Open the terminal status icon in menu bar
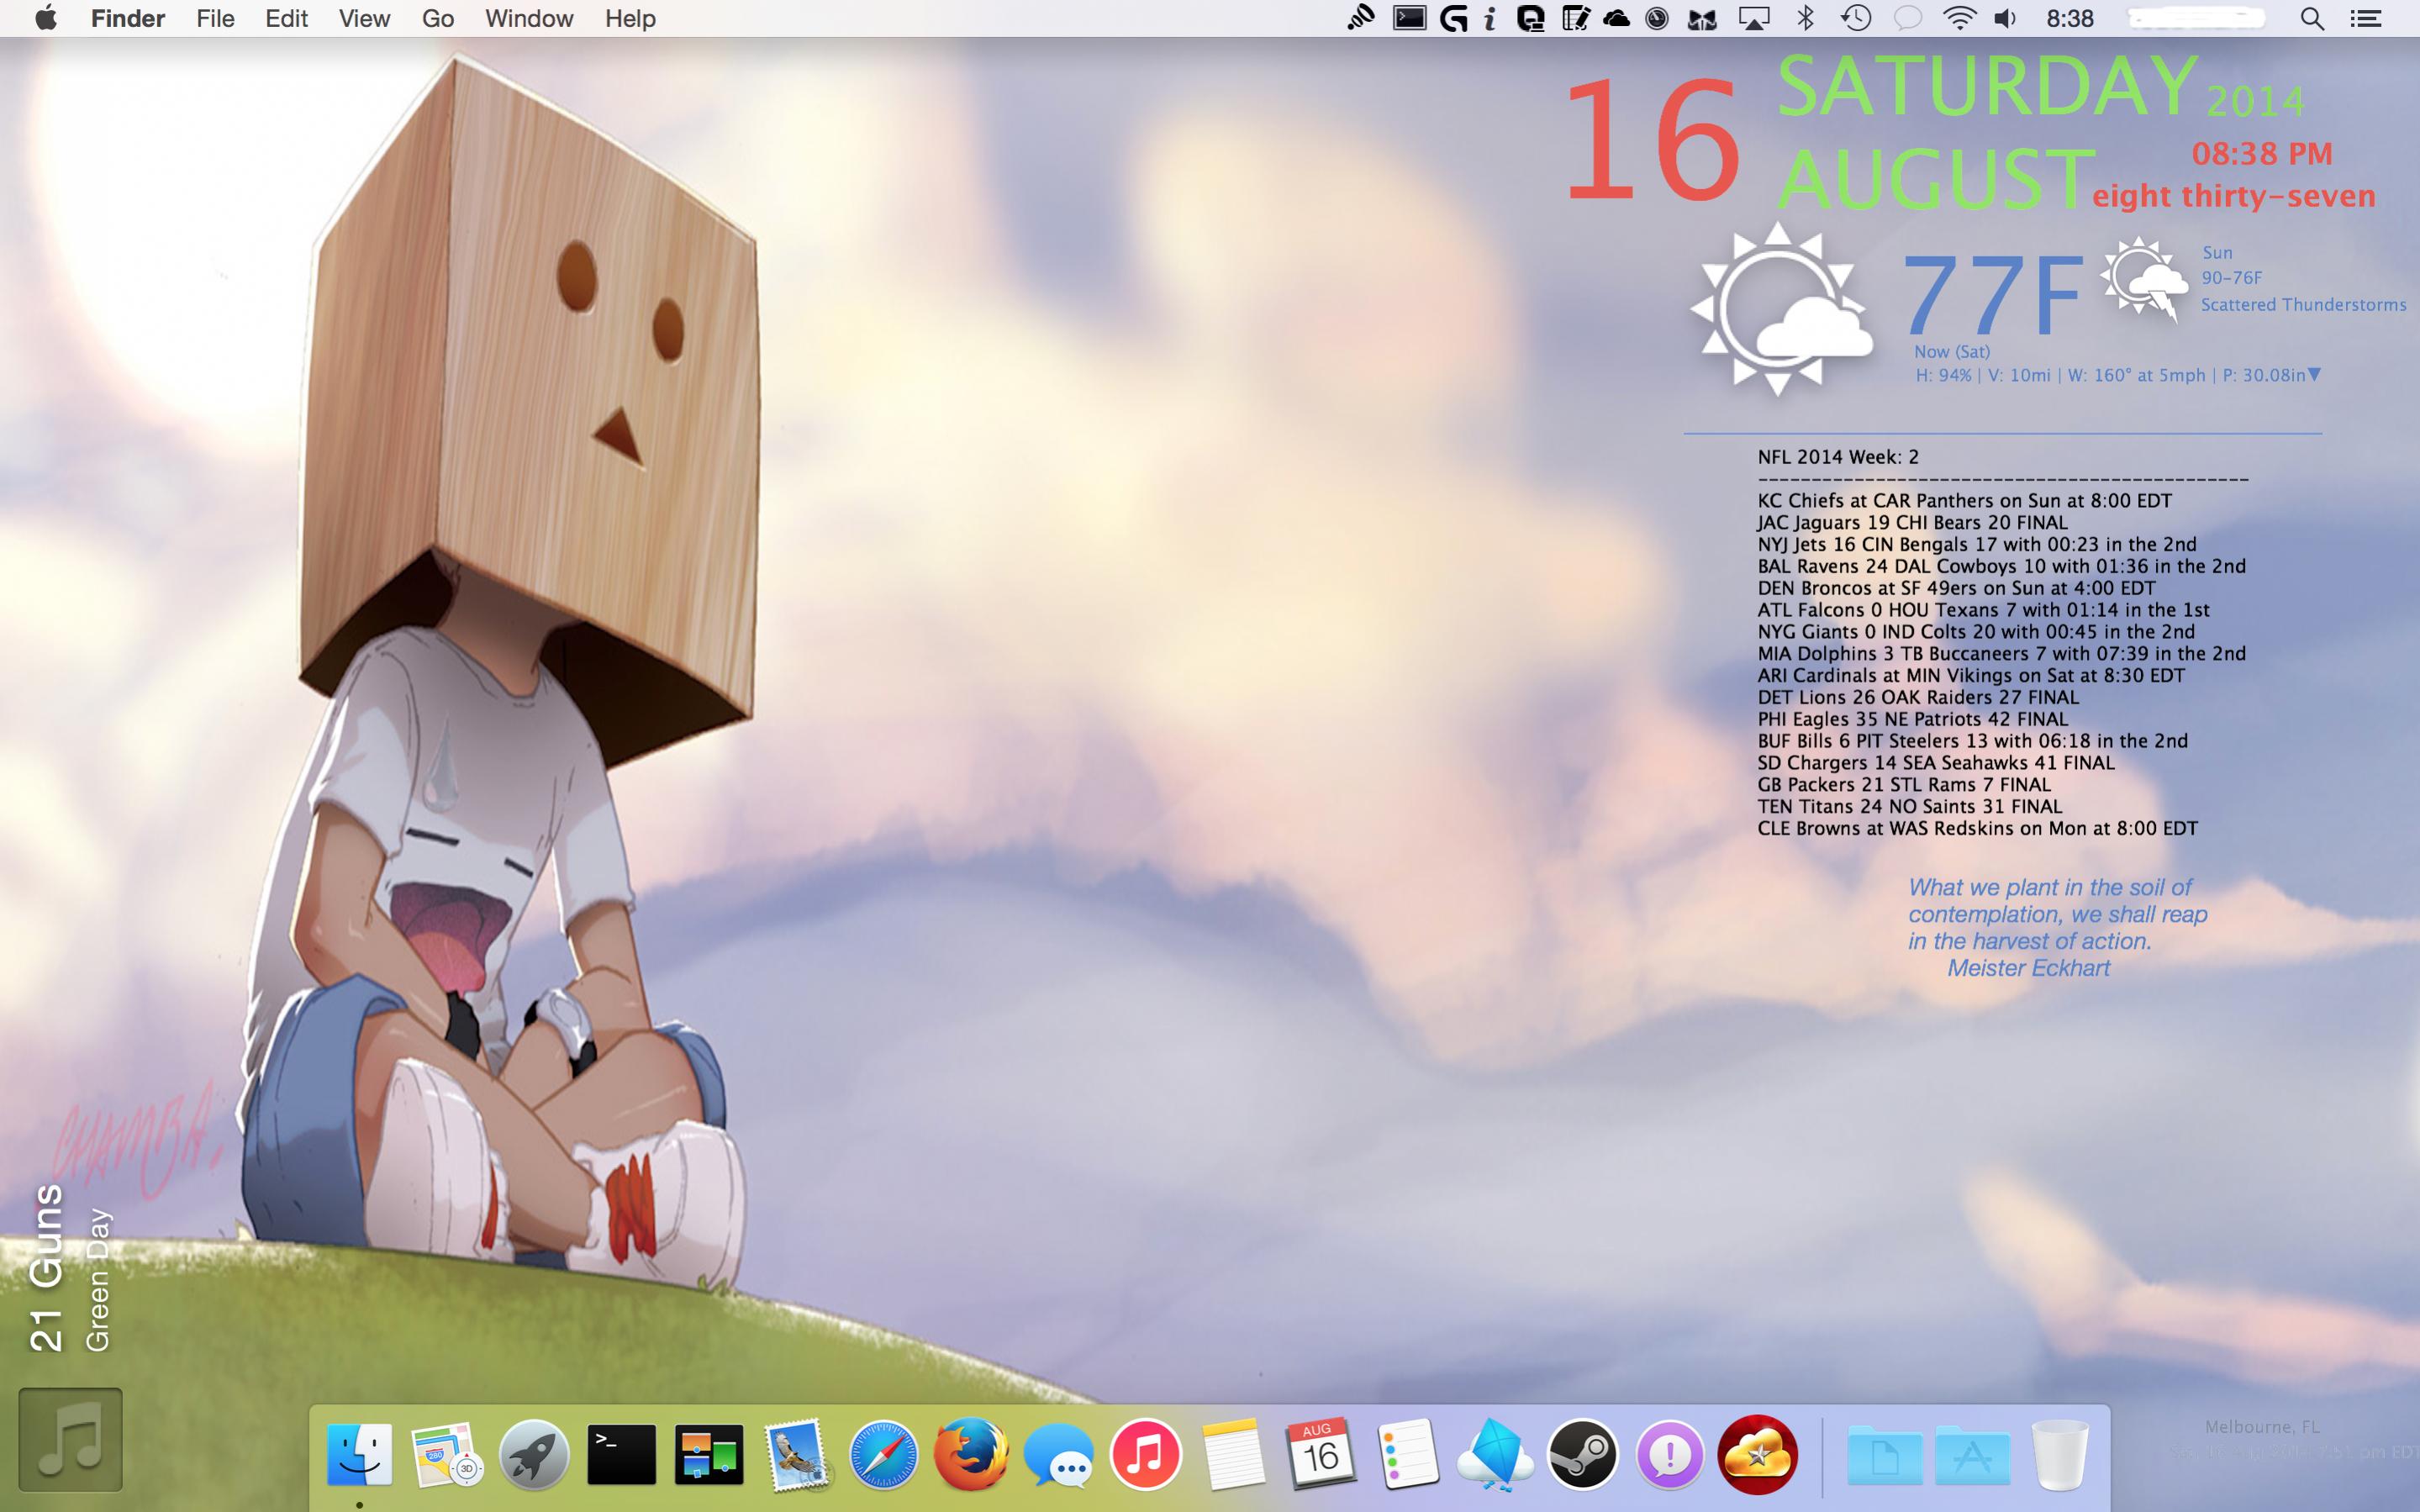Screen dimensions: 2420x1512 [1410, 18]
